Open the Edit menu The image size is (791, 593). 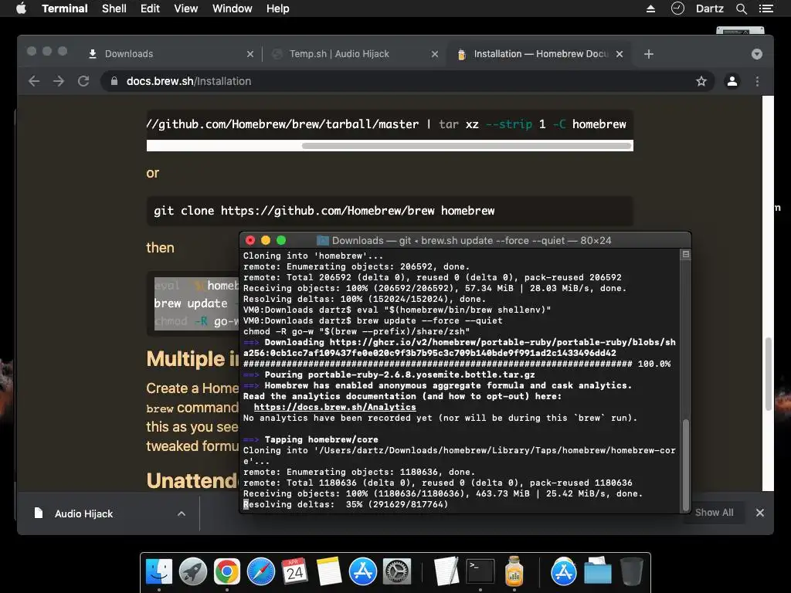point(150,8)
